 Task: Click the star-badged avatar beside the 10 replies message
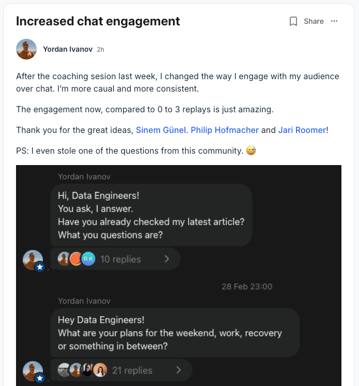(x=33, y=260)
